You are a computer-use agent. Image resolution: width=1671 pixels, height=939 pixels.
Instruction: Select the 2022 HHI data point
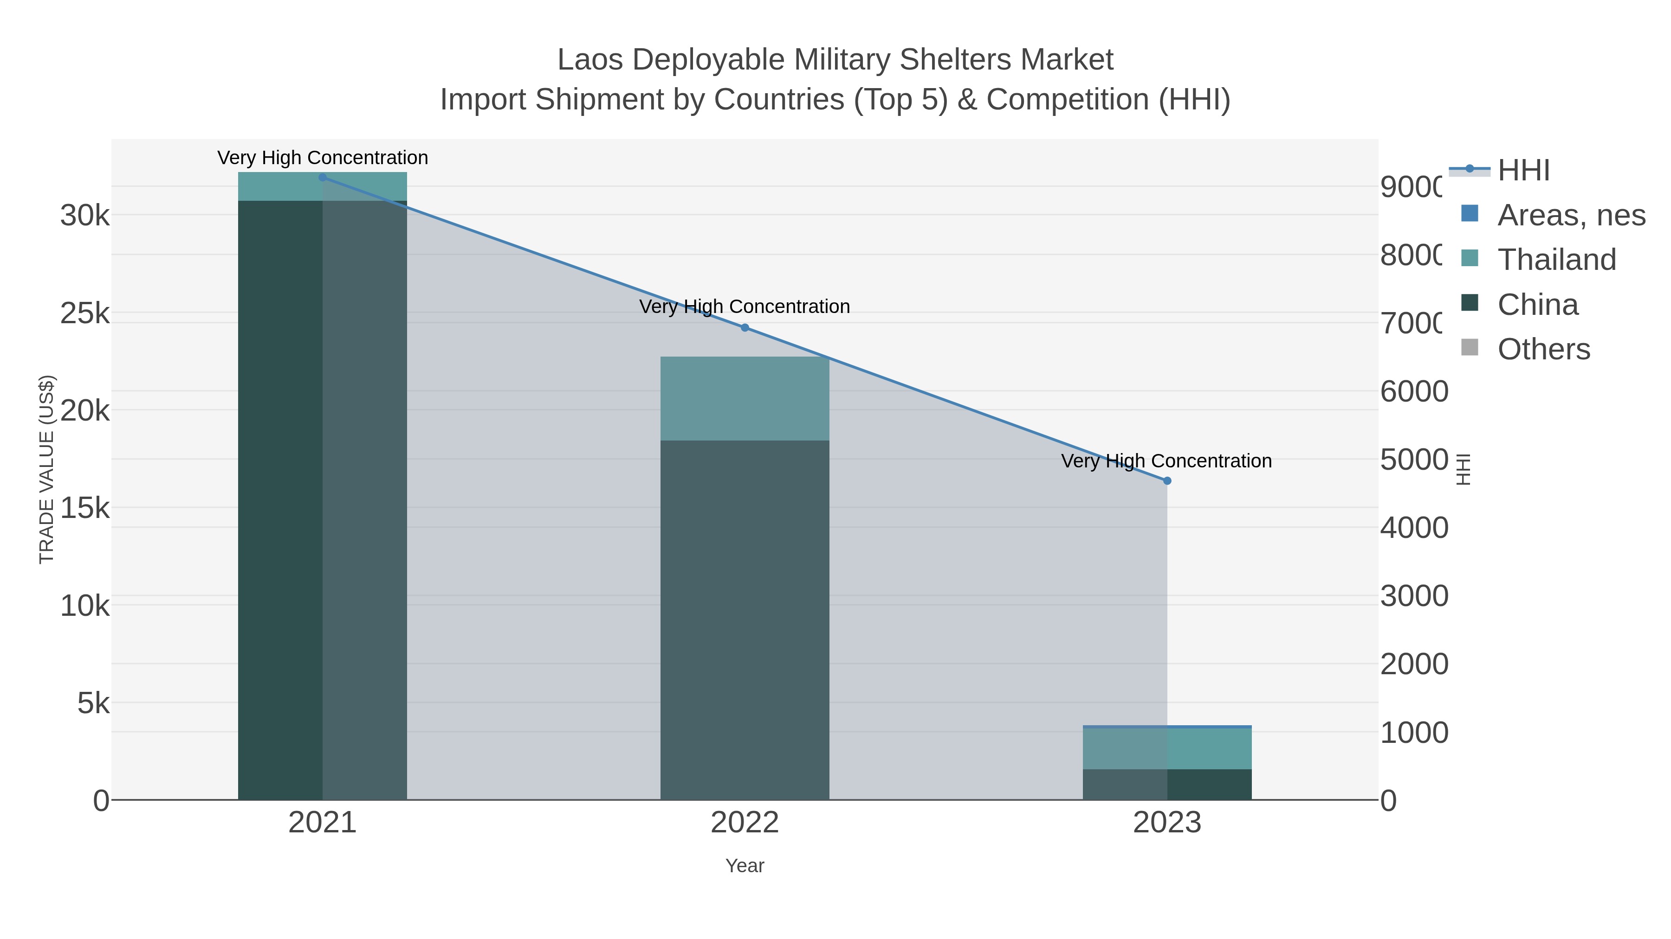tap(745, 328)
